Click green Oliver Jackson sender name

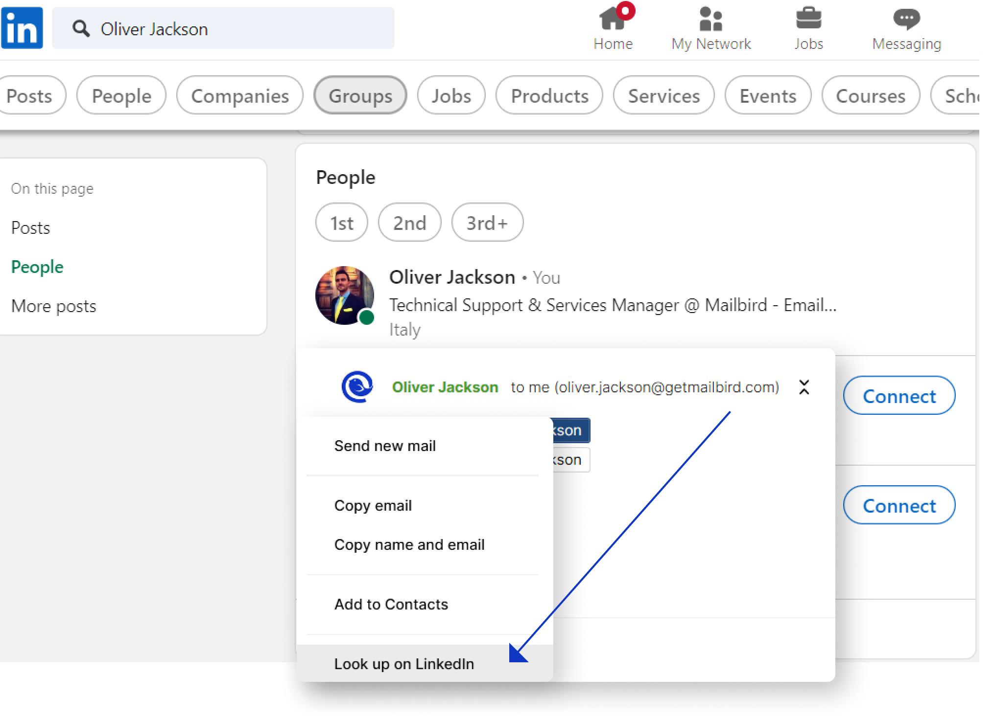click(x=445, y=387)
